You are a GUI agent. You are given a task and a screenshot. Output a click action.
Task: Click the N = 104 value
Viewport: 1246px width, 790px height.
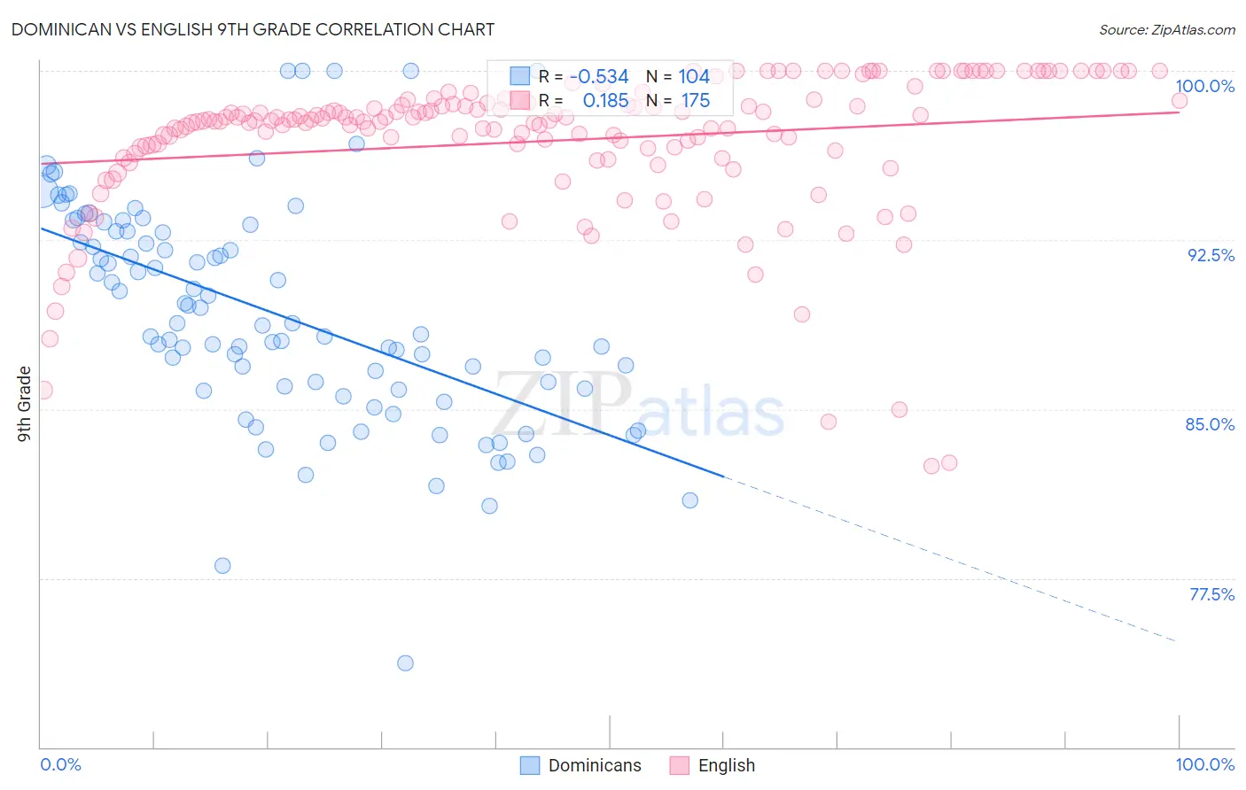(678, 76)
